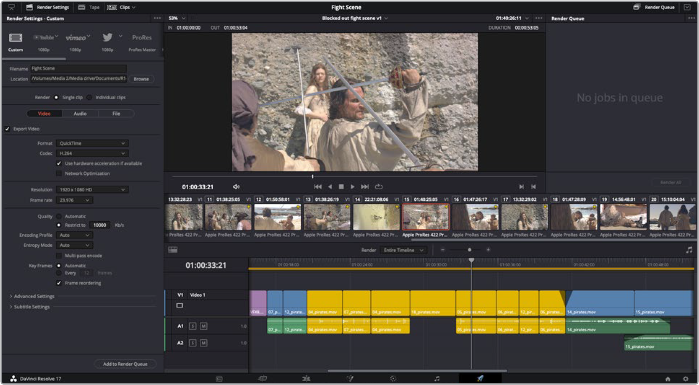The height and width of the screenshot is (385, 699).
Task: Switch to the Edit page icon
Action: (306, 379)
